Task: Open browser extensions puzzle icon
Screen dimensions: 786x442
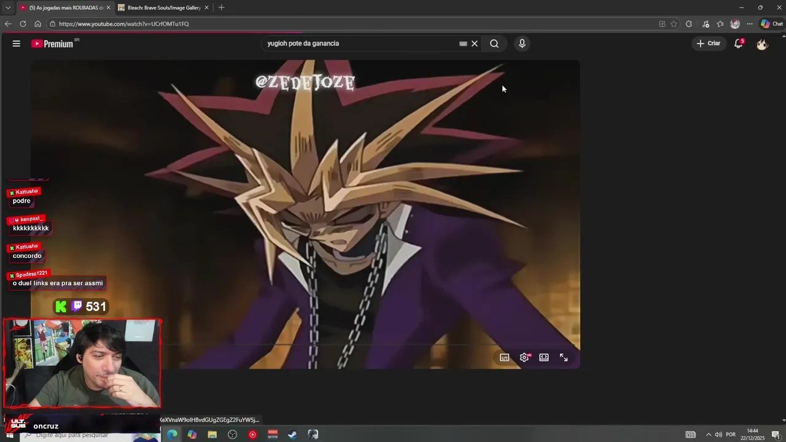Action: tap(689, 24)
